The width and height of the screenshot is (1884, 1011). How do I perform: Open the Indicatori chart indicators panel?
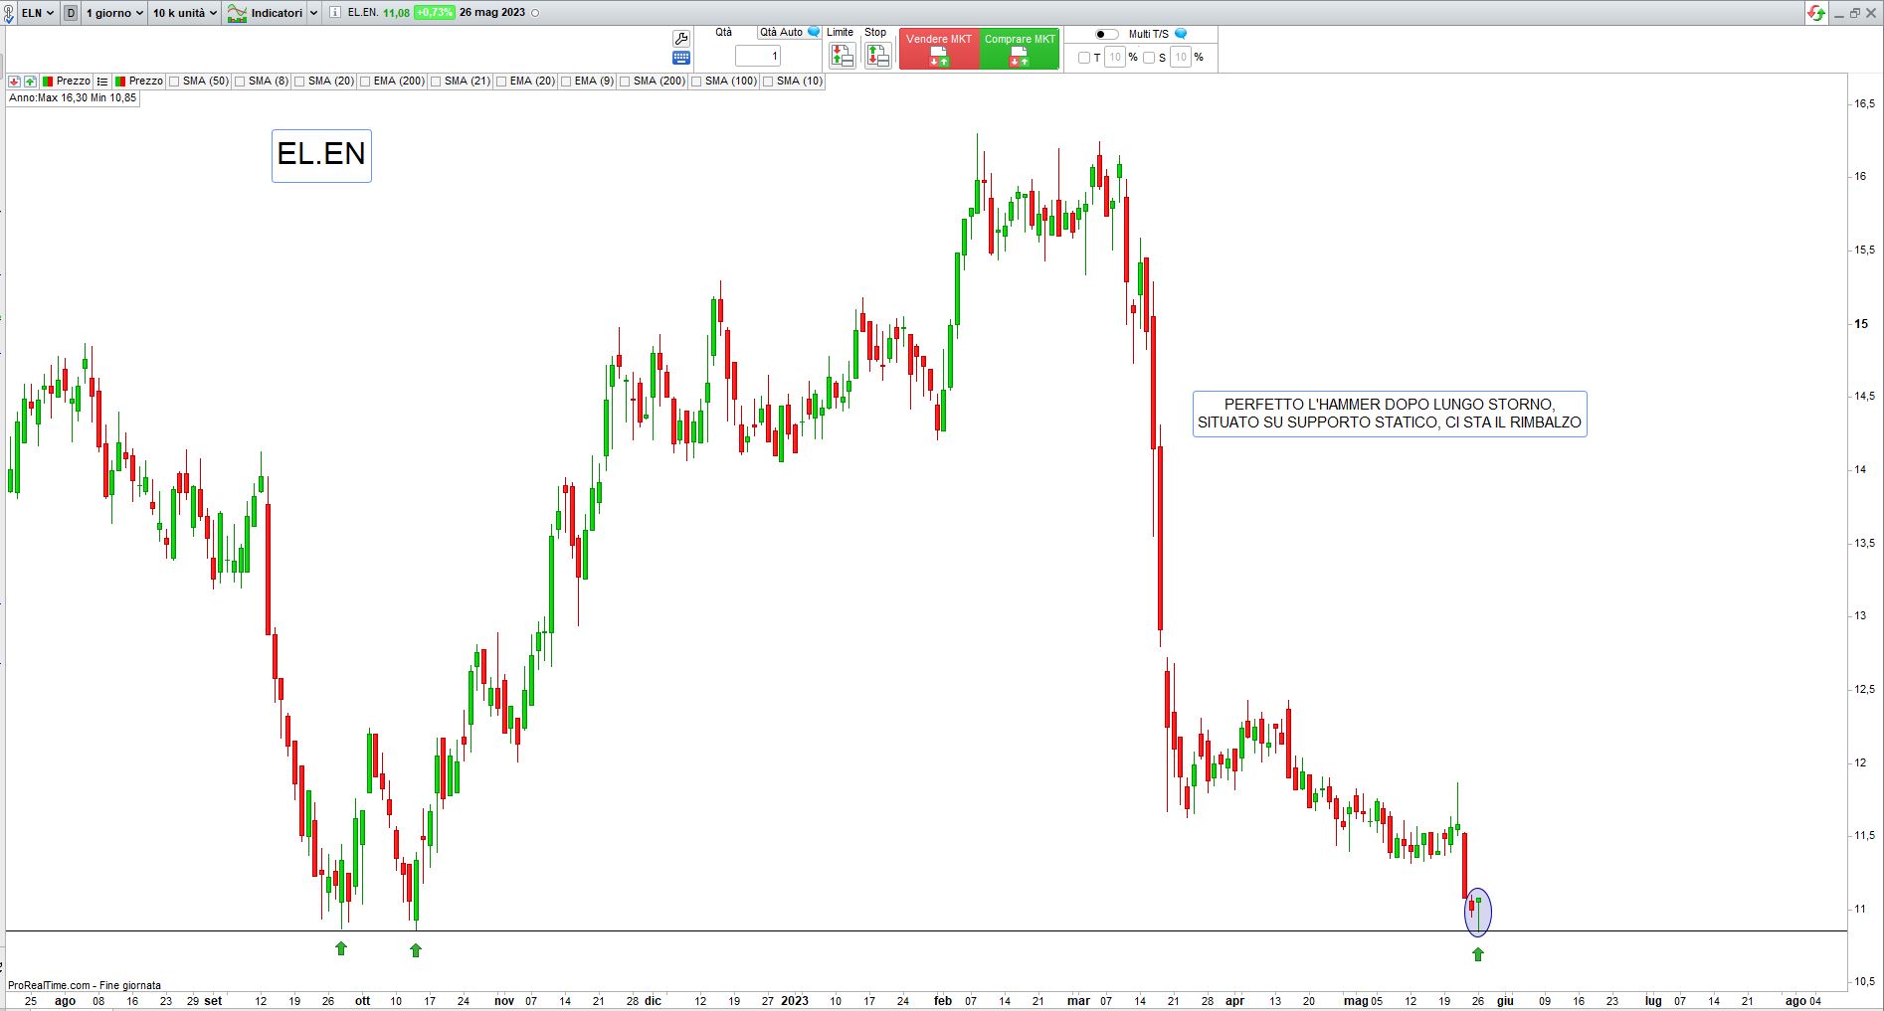point(266,13)
